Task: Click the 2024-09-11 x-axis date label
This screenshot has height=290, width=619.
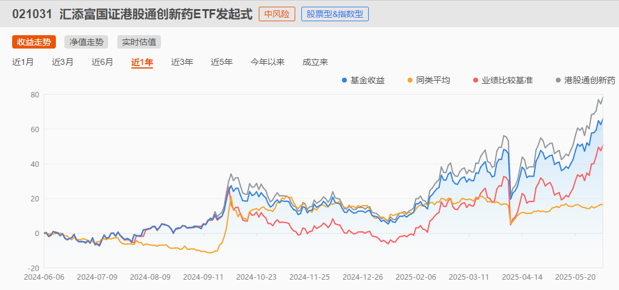Action: (203, 277)
